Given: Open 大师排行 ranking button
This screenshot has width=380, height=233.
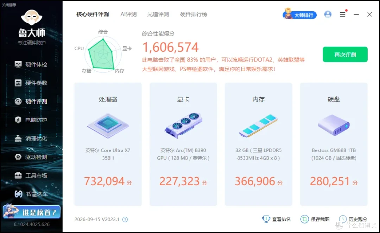Looking at the screenshot, I should 299,14.
